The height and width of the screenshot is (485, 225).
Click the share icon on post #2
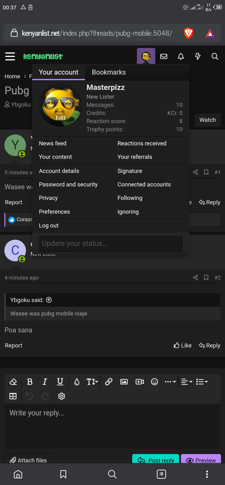[x=196, y=278]
